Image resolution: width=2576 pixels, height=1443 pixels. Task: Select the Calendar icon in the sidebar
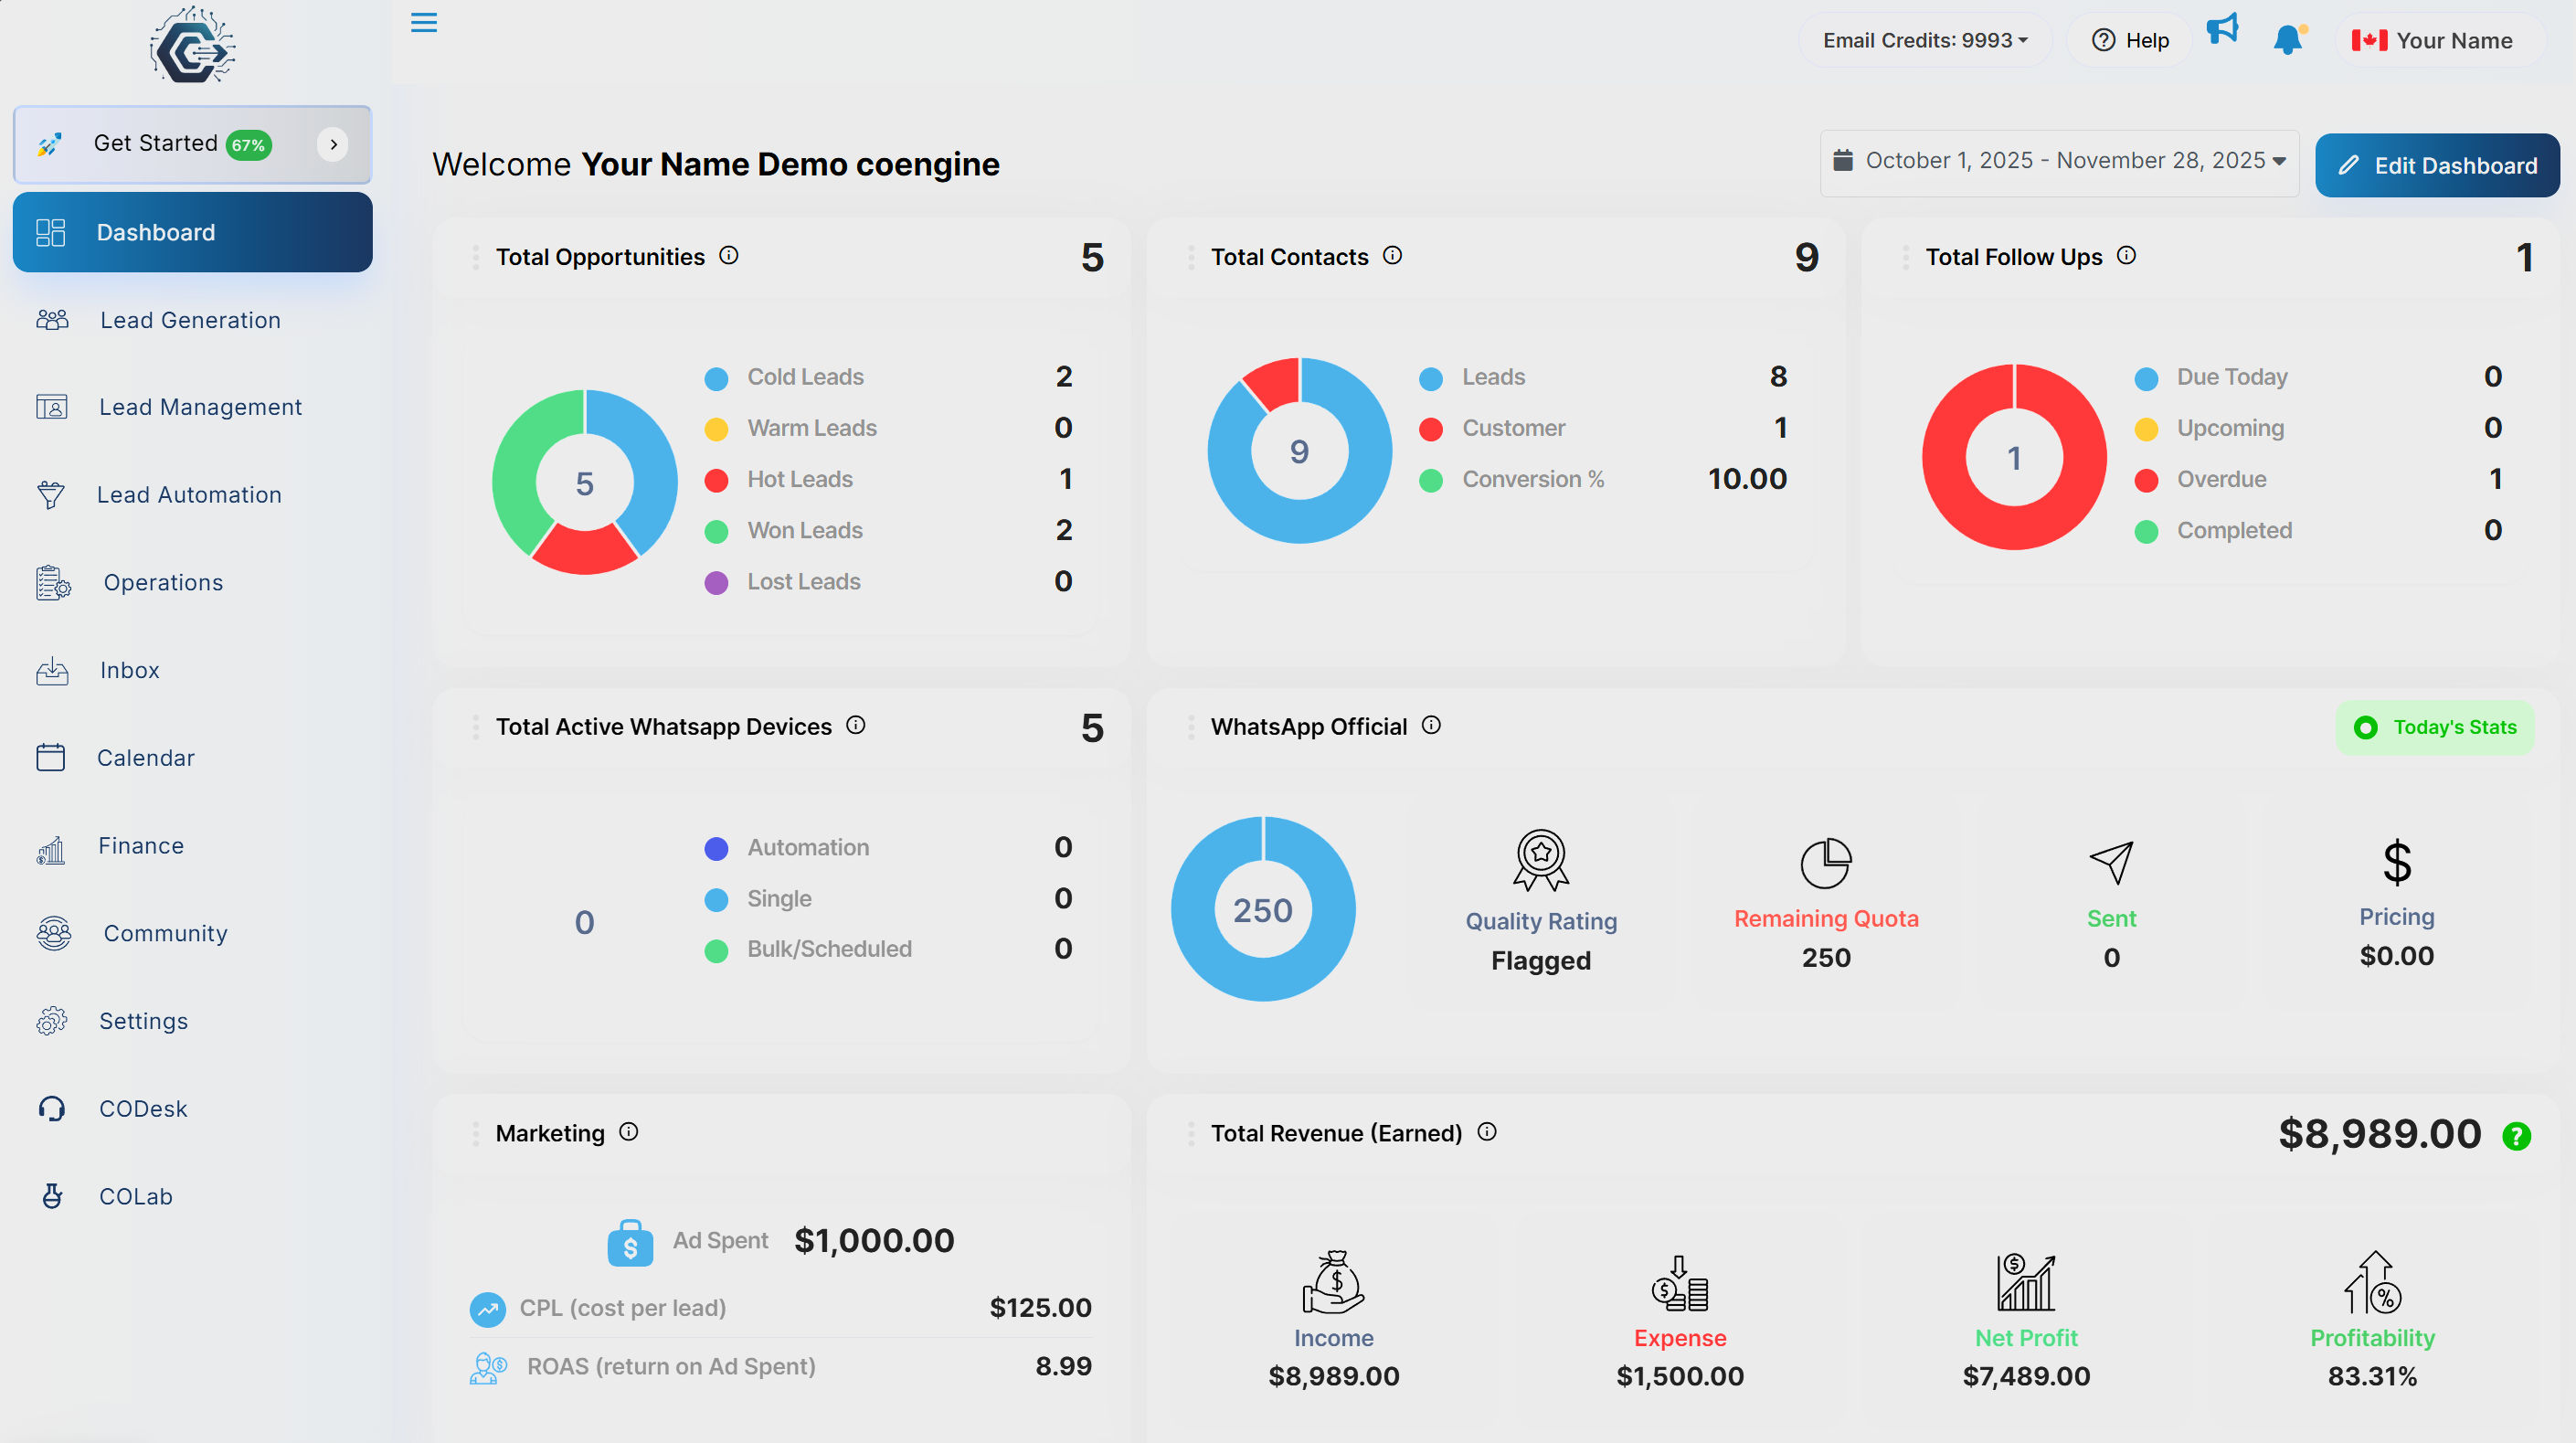[x=51, y=757]
